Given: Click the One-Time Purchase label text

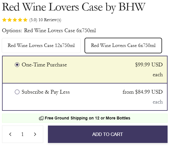Looking at the screenshot, I should coord(44,65).
